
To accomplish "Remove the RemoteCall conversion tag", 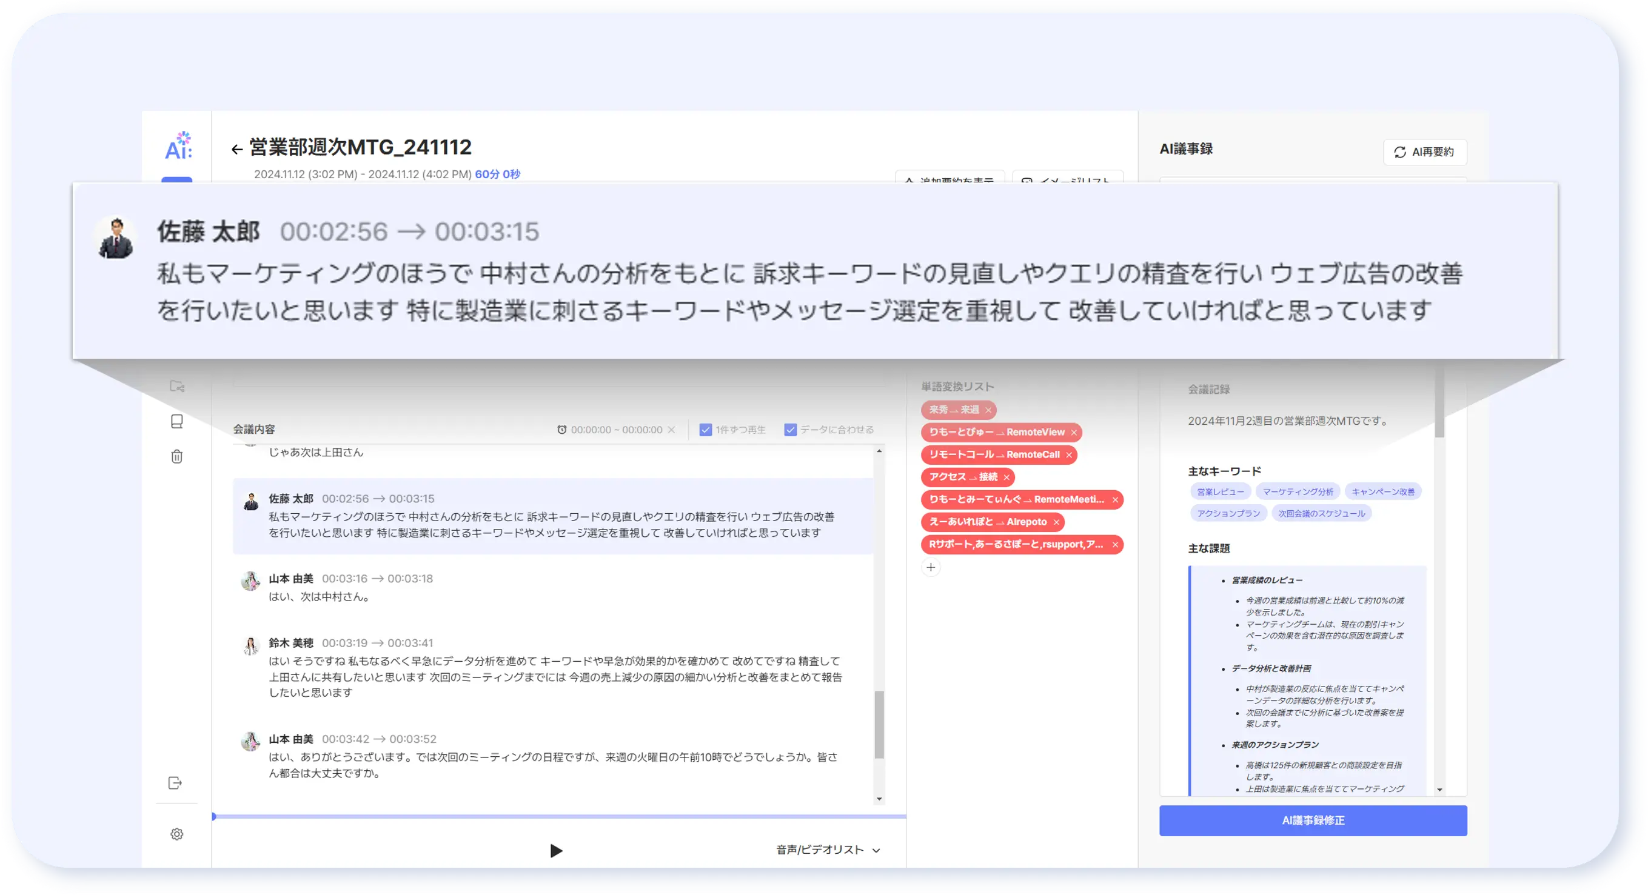I will 1068,454.
